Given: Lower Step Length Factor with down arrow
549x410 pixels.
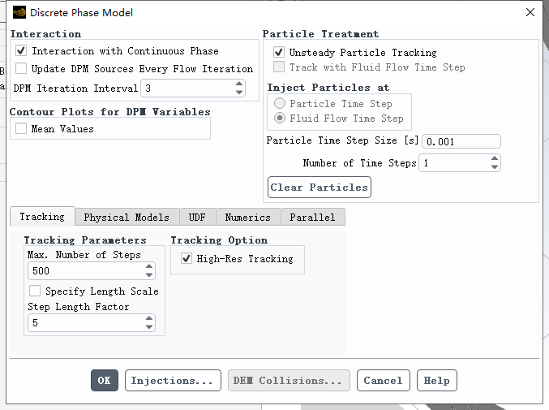Looking at the screenshot, I should pyautogui.click(x=148, y=327).
